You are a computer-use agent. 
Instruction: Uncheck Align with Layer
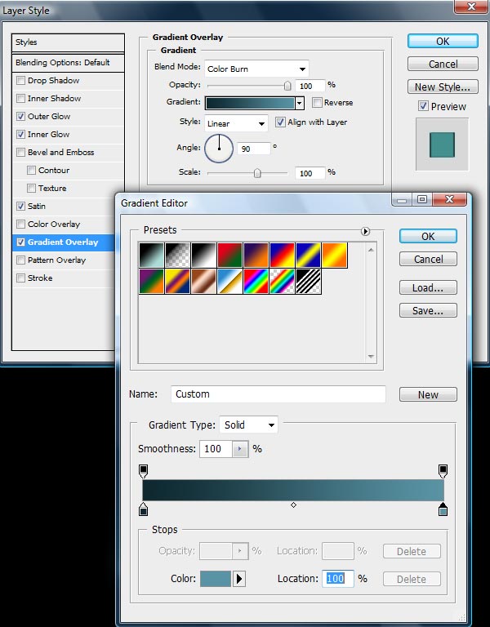(x=280, y=122)
